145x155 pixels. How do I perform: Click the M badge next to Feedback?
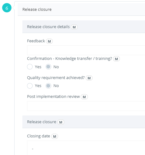[x=49, y=41]
